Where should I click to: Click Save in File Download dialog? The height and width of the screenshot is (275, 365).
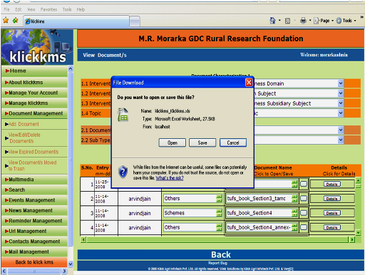202,142
